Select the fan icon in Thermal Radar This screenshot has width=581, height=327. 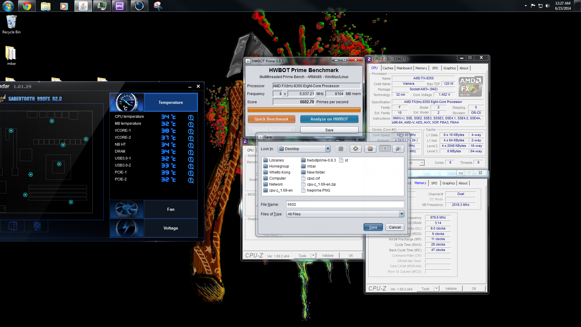click(x=127, y=209)
